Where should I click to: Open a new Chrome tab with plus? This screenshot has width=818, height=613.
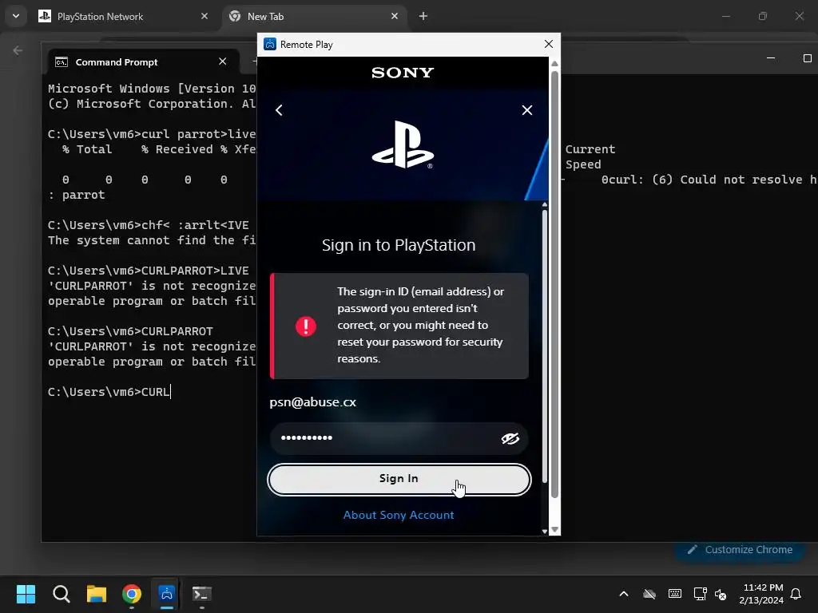pyautogui.click(x=423, y=16)
